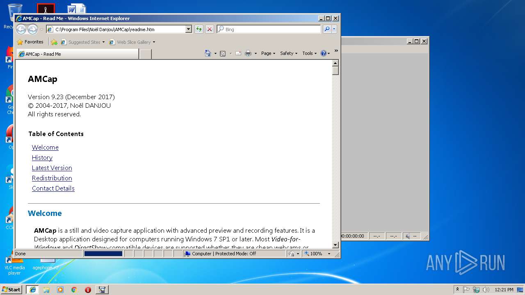
Task: Open Chrome taskbar icon
Action: (x=74, y=289)
